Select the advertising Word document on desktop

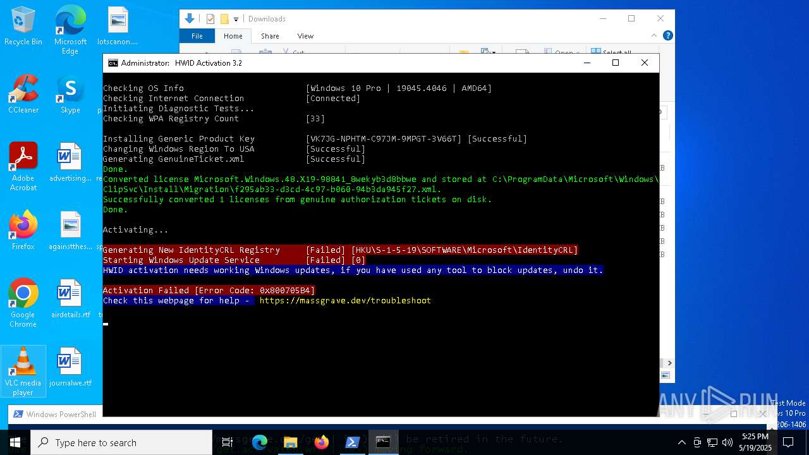[70, 163]
